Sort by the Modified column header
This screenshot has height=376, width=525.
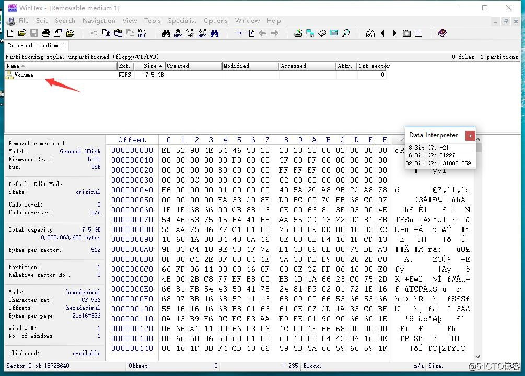pyautogui.click(x=250, y=66)
